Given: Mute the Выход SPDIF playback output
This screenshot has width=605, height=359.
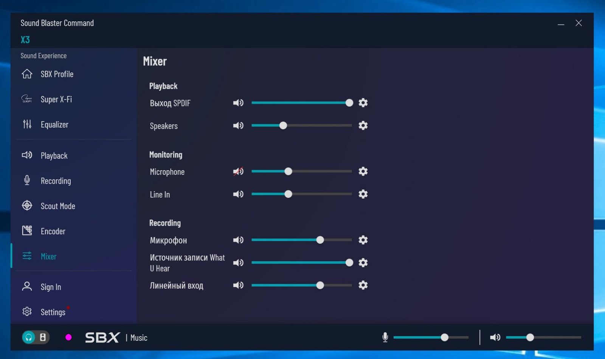Looking at the screenshot, I should pos(238,103).
